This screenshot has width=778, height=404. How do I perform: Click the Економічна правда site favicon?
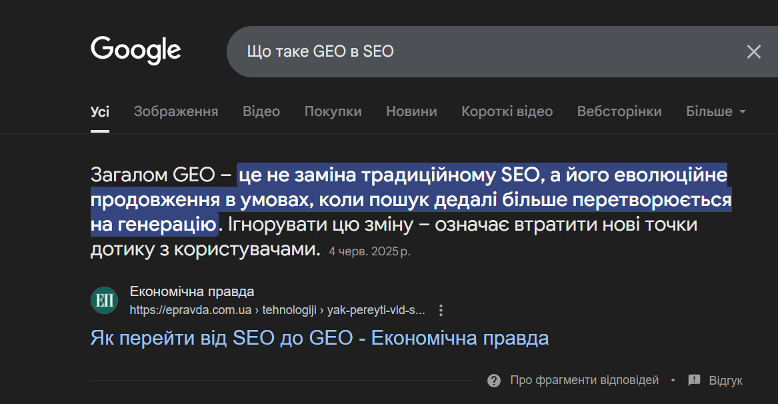click(x=104, y=300)
